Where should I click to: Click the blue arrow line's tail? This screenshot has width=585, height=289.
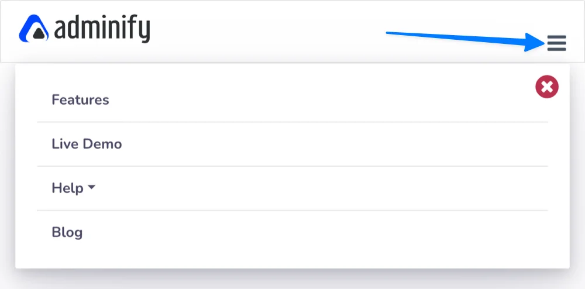point(388,33)
